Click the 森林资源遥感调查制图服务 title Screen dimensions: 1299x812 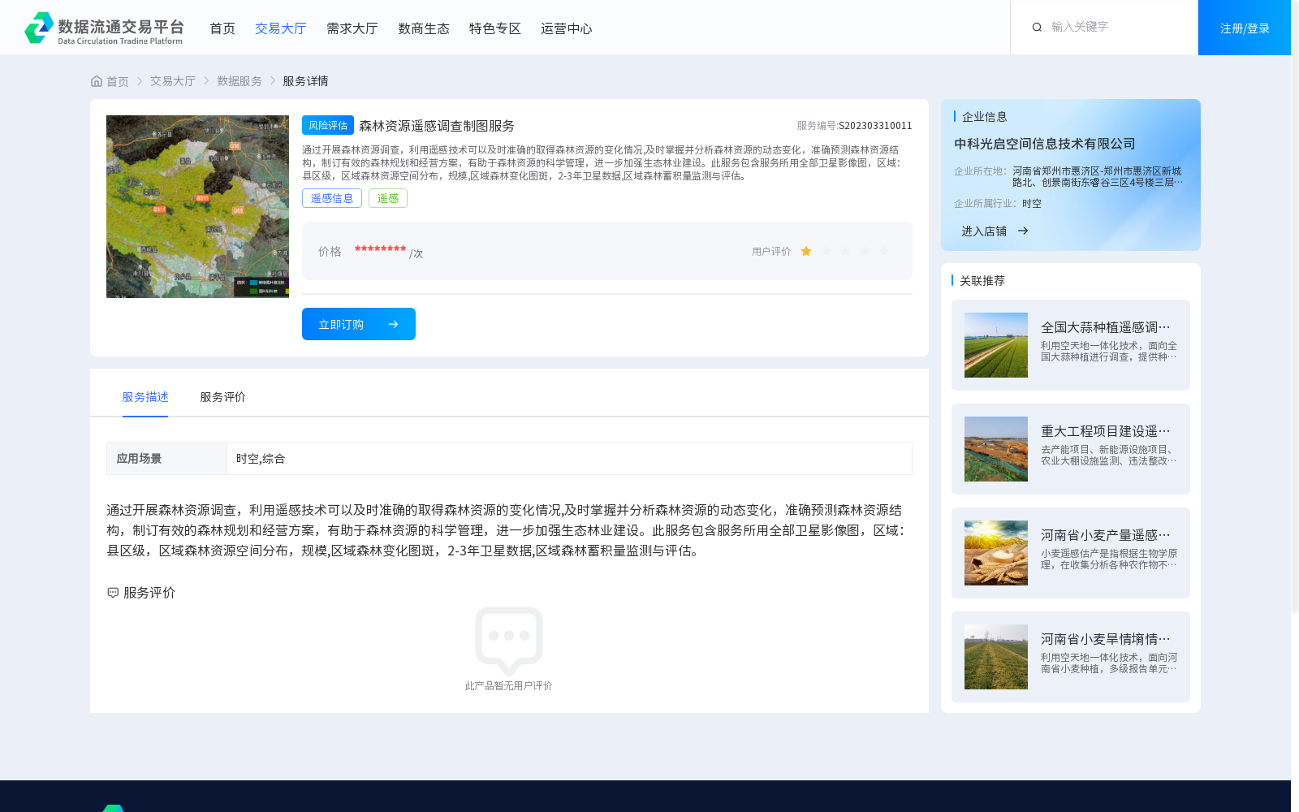pos(437,126)
